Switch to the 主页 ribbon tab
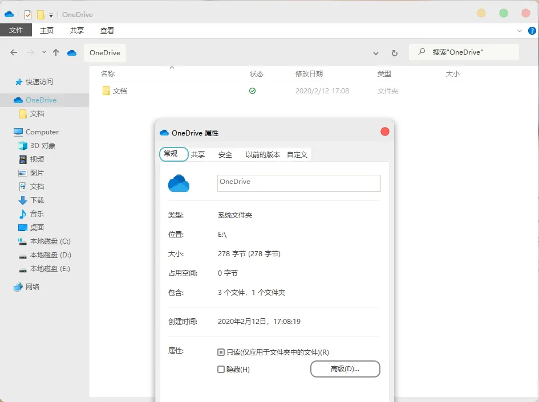Image resolution: width=539 pixels, height=402 pixels. [x=46, y=30]
